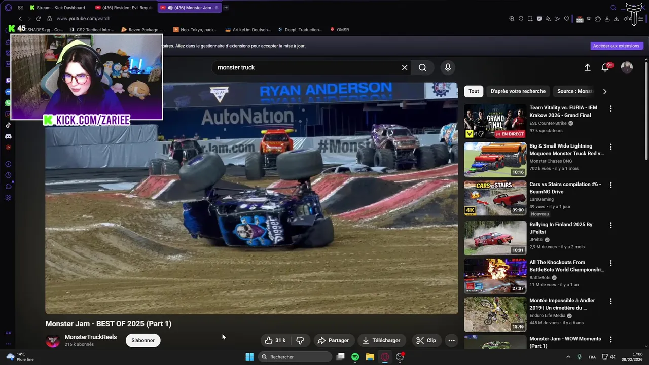Go back with the back arrow
The height and width of the screenshot is (365, 649).
[20, 19]
